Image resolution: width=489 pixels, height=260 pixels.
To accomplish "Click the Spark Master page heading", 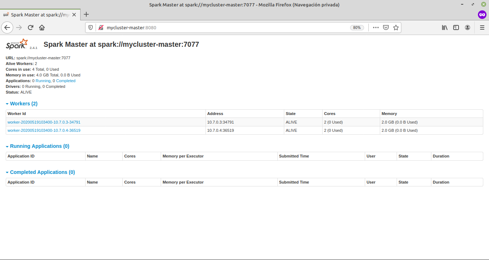I will pyautogui.click(x=121, y=44).
